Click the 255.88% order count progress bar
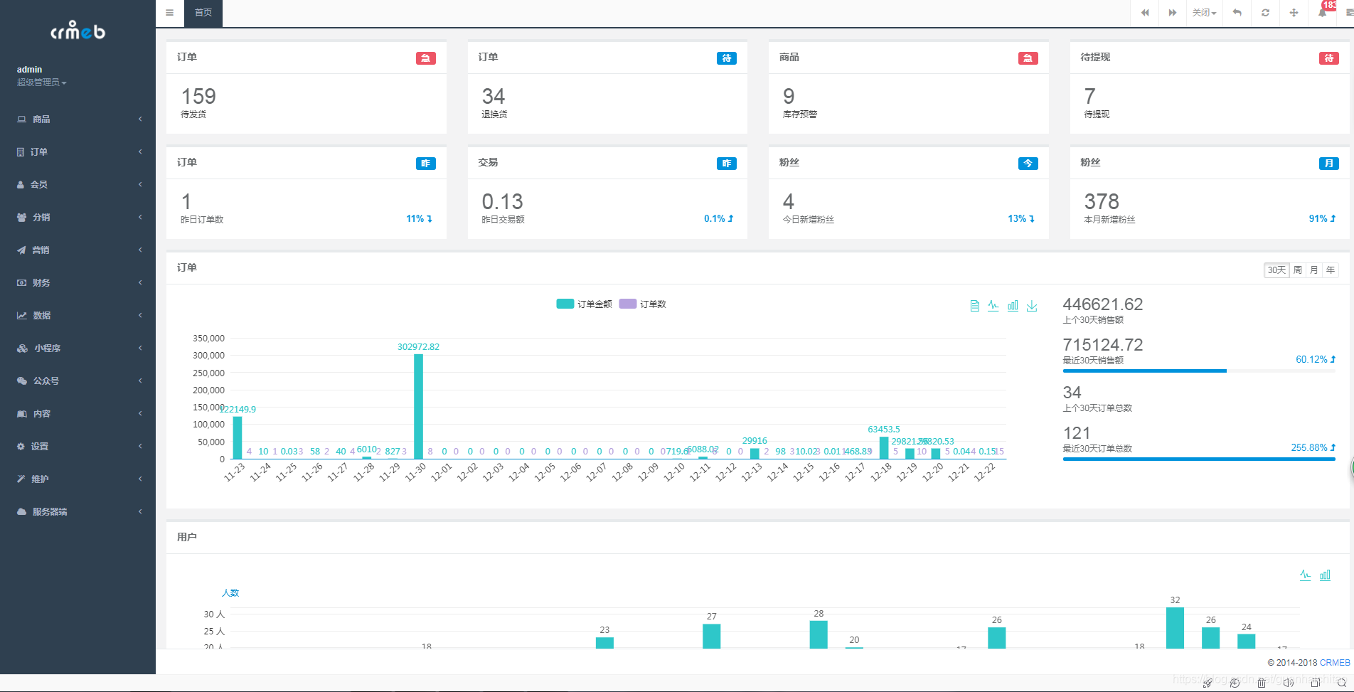The height and width of the screenshot is (692, 1354). point(1199,459)
